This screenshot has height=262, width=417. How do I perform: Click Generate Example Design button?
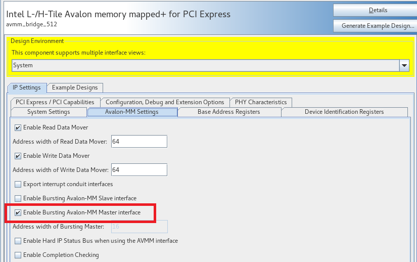coord(375,26)
